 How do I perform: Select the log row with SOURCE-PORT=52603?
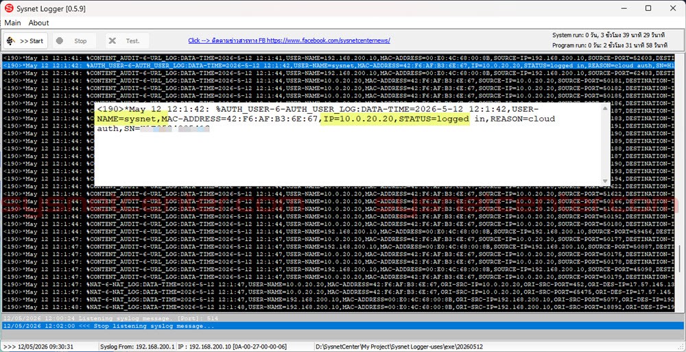pyautogui.click(x=338, y=58)
